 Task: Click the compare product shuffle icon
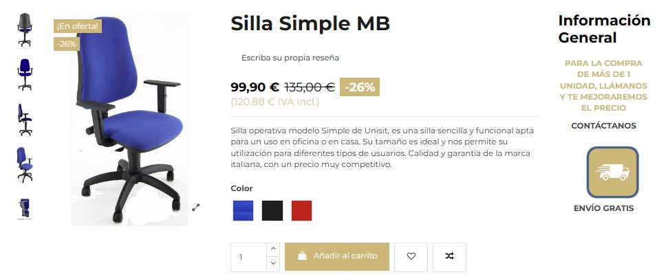tap(449, 256)
